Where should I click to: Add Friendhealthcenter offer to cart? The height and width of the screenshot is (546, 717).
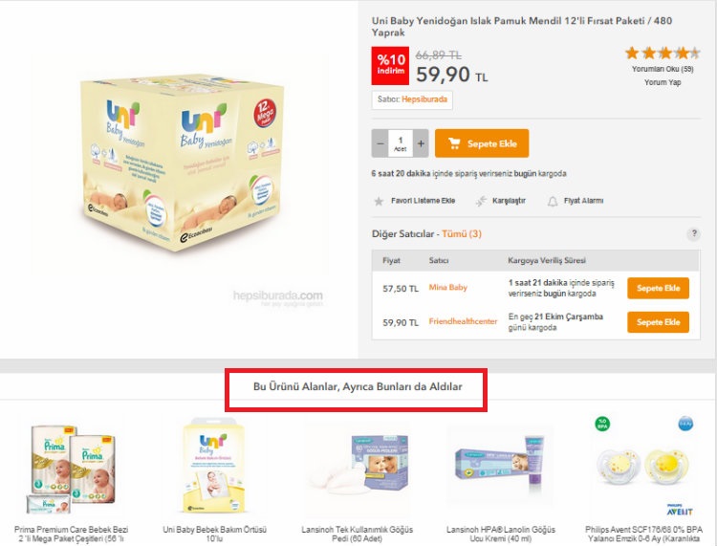coord(658,322)
